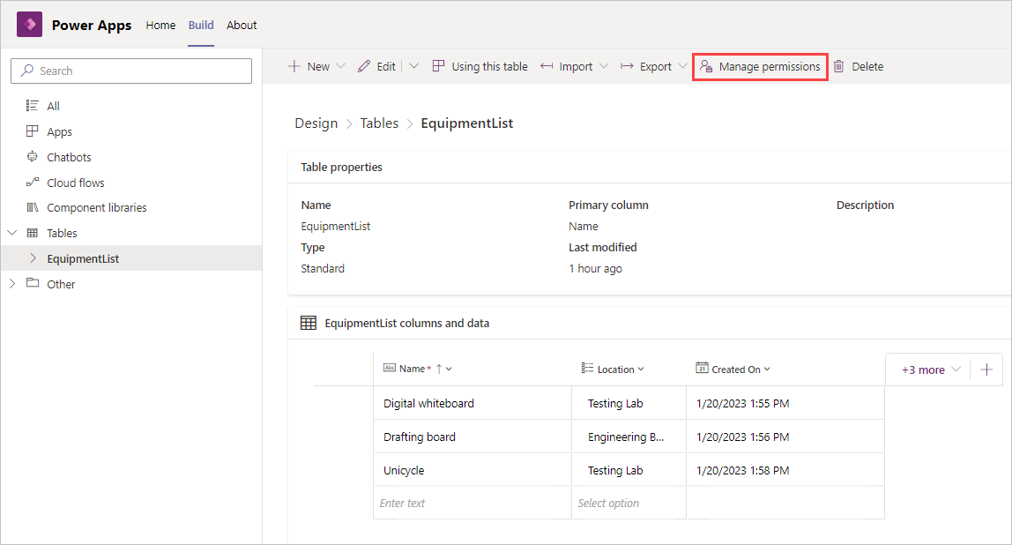This screenshot has height=545, width=1012.
Task: Select Tables in the sidebar
Action: 62,233
